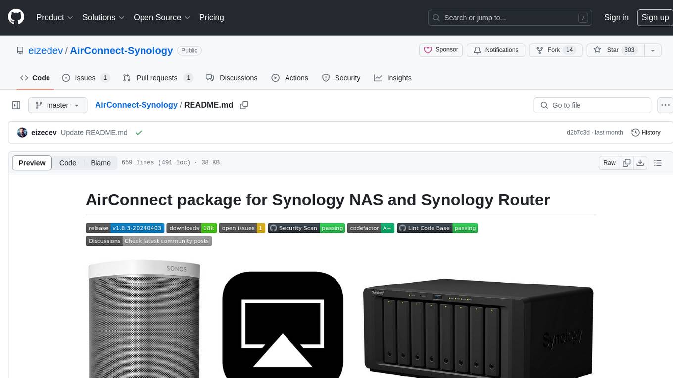Select the Code view
This screenshot has width=673, height=378.
point(68,163)
